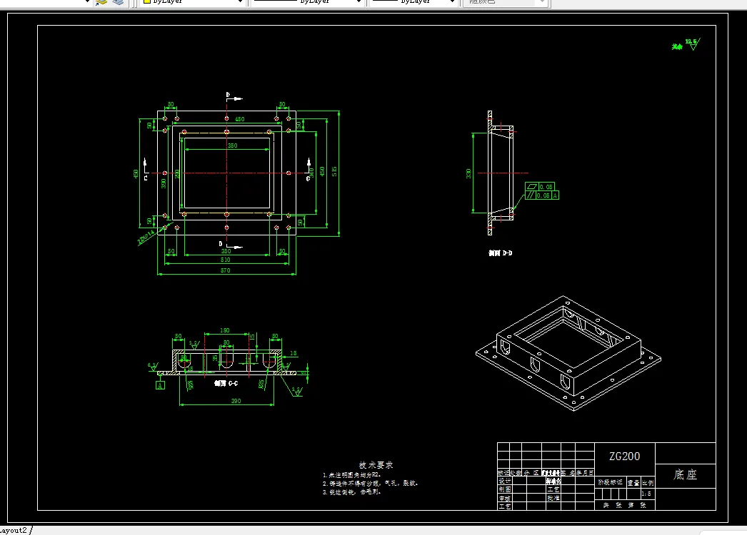This screenshot has height=535, width=747.
Task: Select the 批准 cell in title block
Action: [553, 498]
